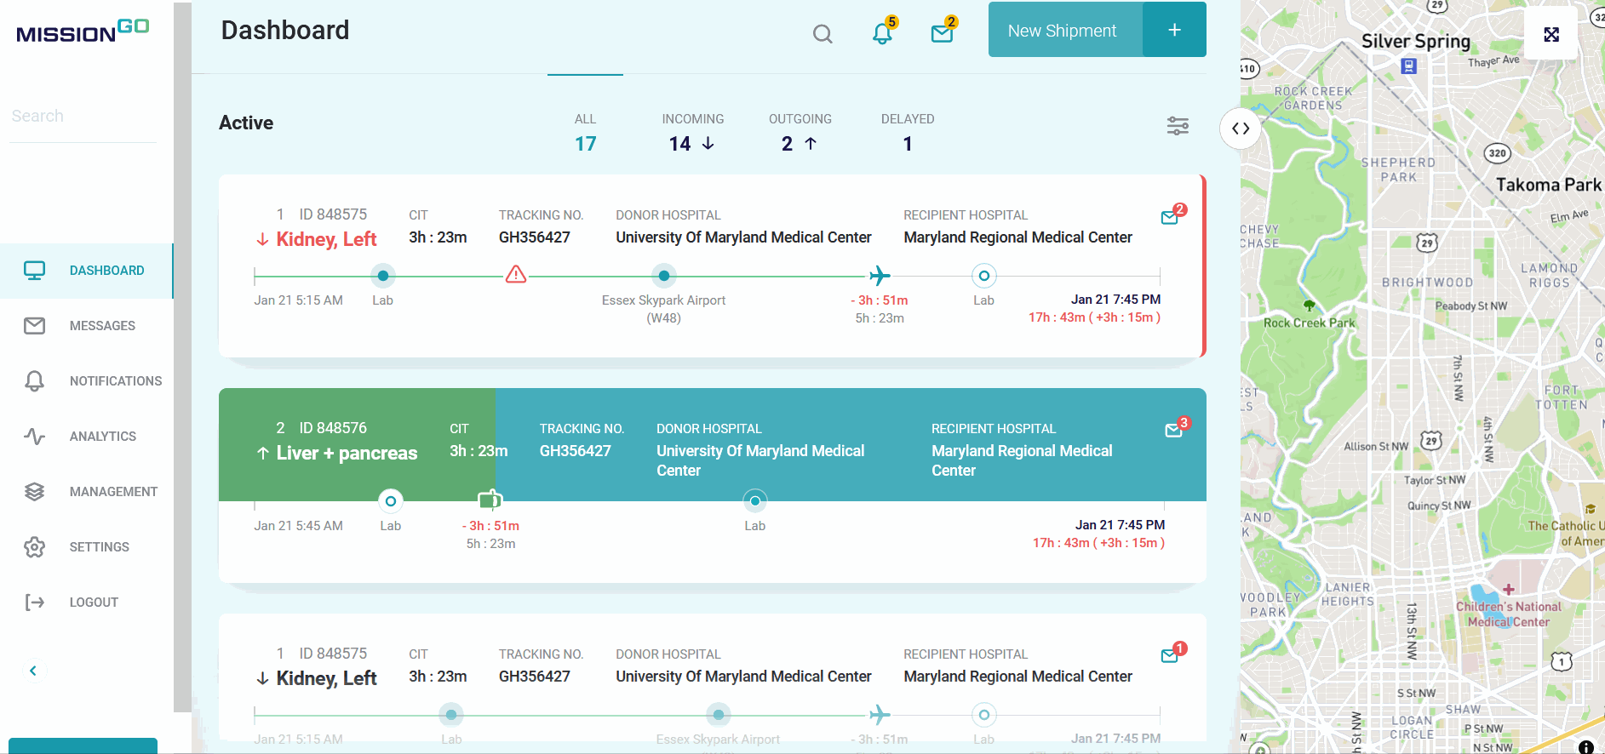Screen dimensions: 1605x754
Task: Click 'Essex Skypark Airport' label
Action: click(x=664, y=300)
